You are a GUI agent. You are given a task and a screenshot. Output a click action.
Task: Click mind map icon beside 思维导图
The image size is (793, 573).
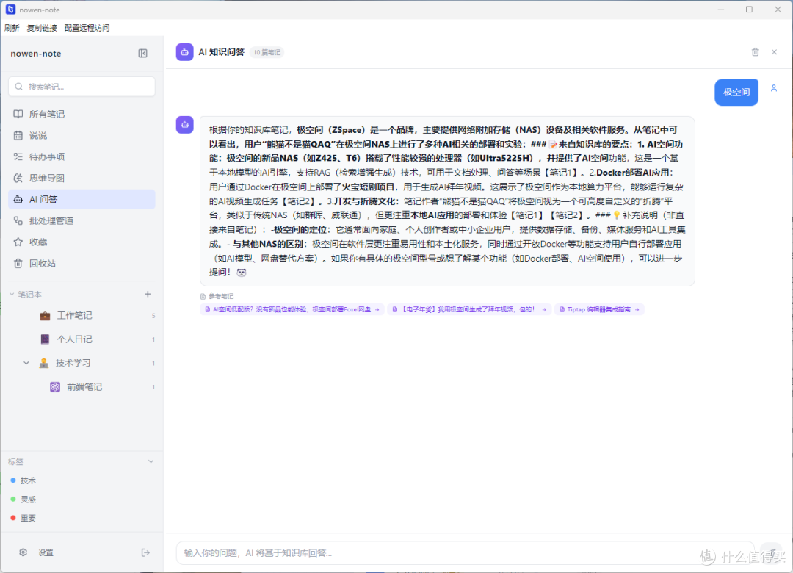[18, 178]
